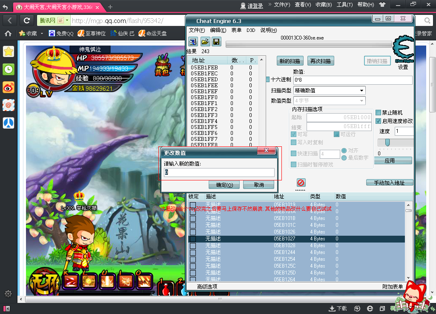This screenshot has width=436, height=314.
Task: Click the open file folder icon
Action: click(205, 41)
